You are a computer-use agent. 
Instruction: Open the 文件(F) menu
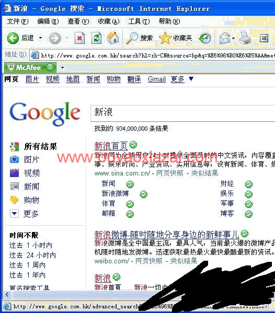point(18,21)
